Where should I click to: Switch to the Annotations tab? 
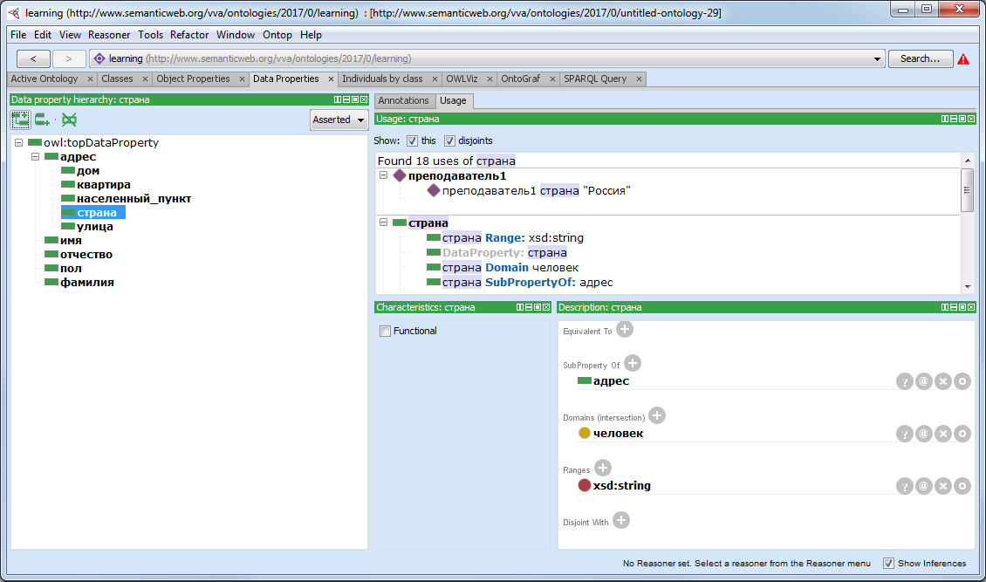(403, 100)
